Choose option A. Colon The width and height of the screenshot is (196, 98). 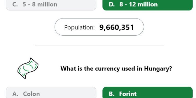(x=51, y=92)
